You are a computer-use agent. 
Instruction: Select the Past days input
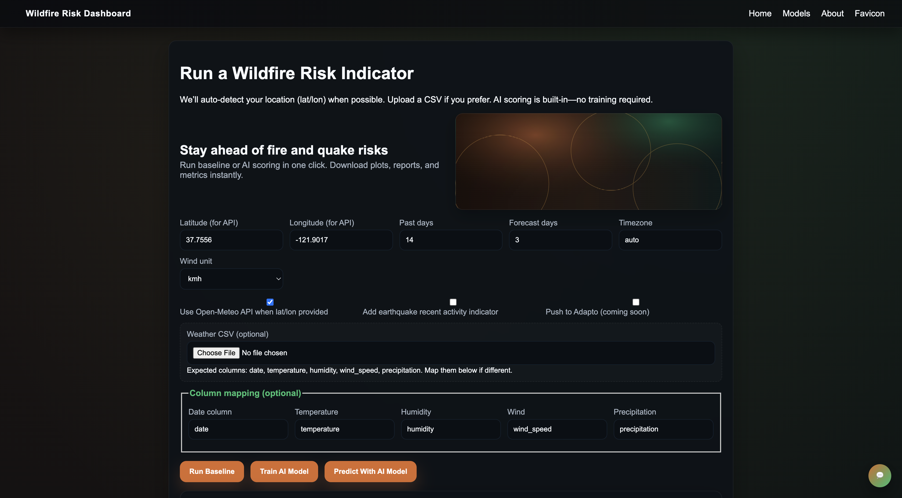coord(450,240)
